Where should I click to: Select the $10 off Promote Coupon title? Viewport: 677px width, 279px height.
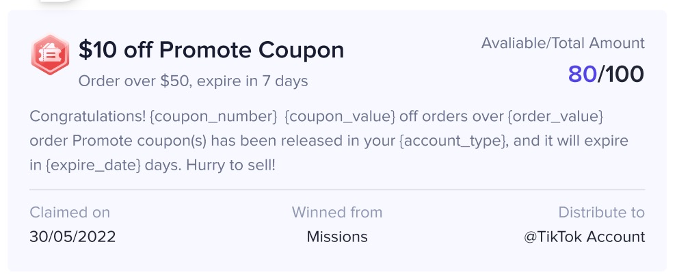(211, 50)
